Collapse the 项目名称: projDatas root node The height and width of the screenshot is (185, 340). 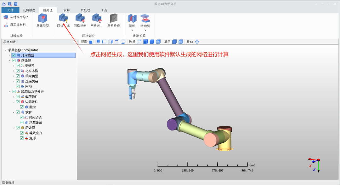(x=5, y=50)
